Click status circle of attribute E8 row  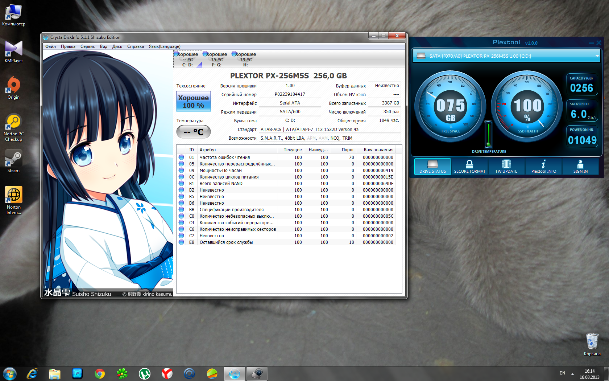(181, 242)
